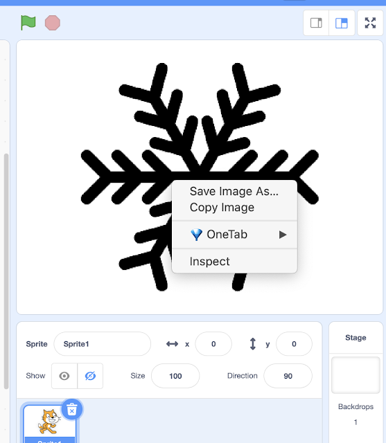Open the Direction value field

coord(288,376)
